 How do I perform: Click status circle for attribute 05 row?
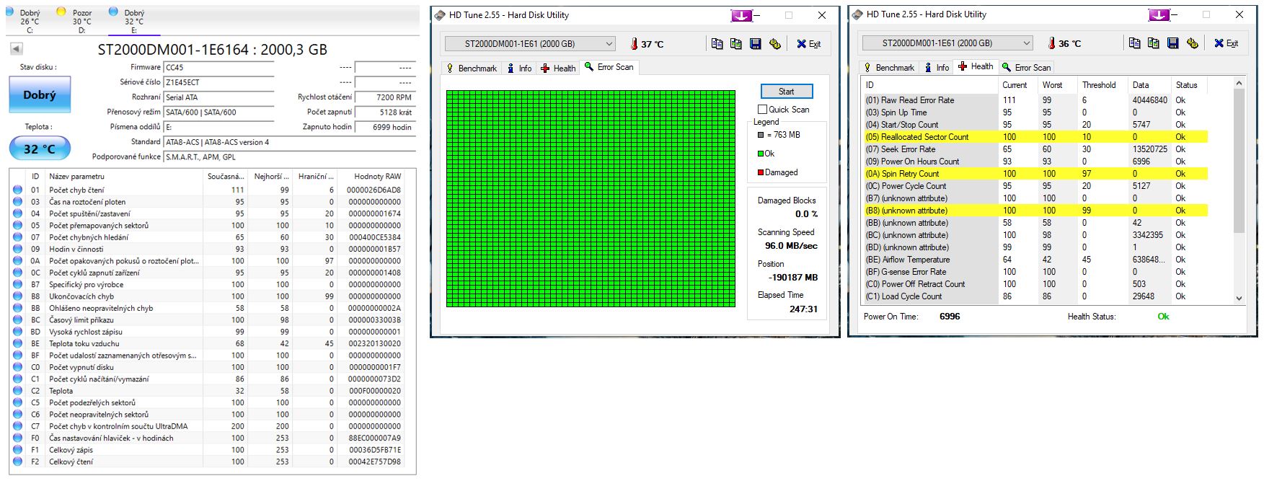point(18,226)
